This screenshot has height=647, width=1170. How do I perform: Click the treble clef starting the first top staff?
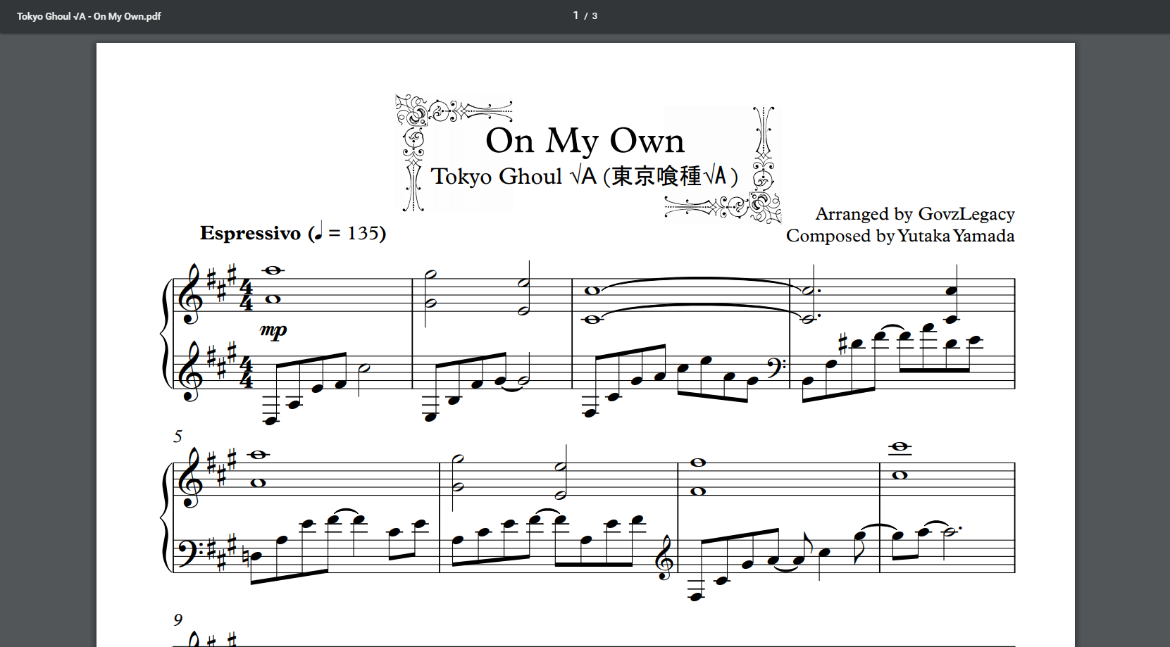point(191,296)
